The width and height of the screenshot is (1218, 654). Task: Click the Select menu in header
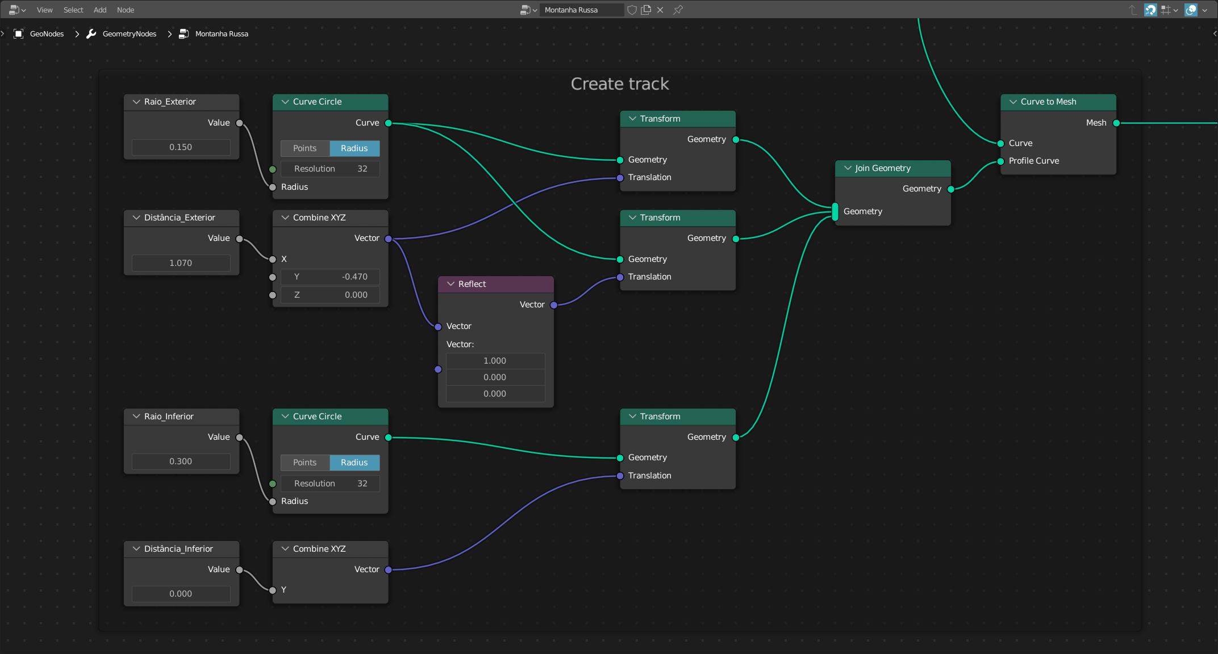point(73,9)
